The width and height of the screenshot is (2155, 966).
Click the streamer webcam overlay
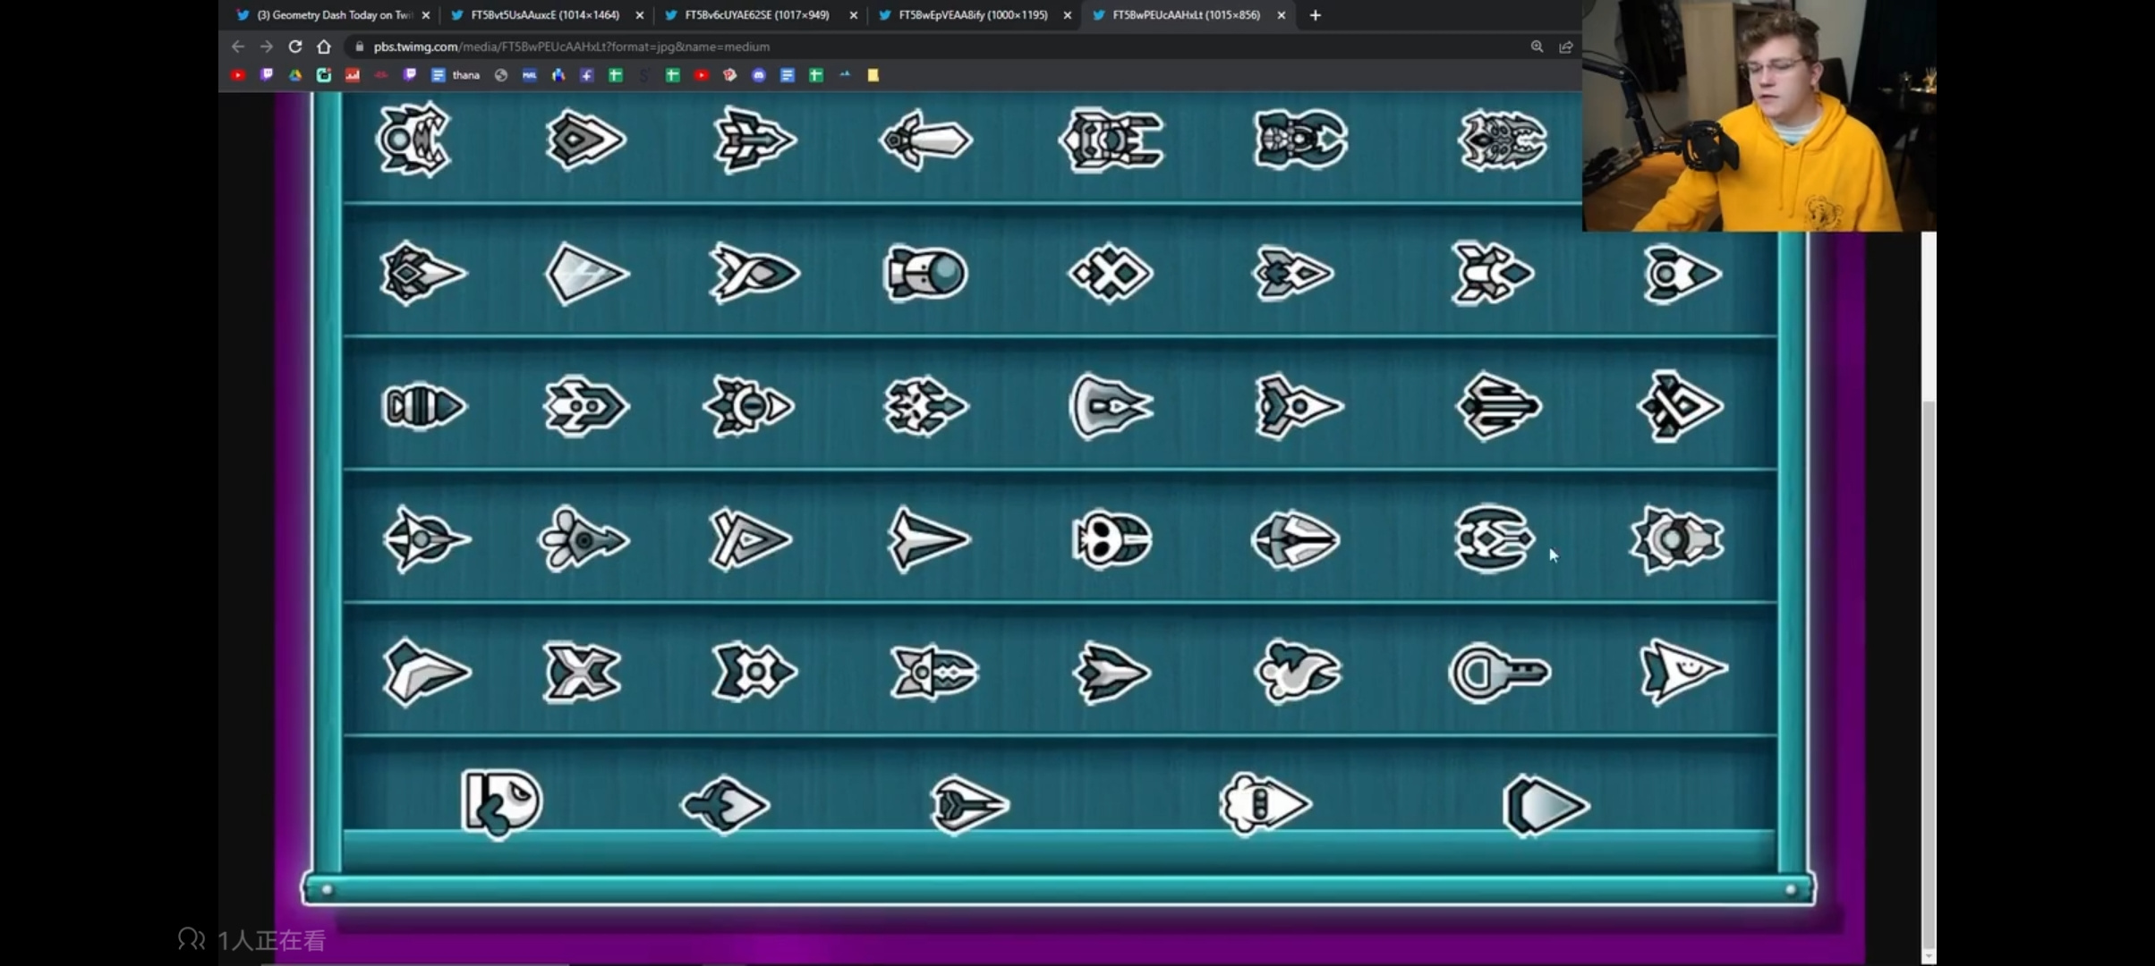(x=1759, y=115)
